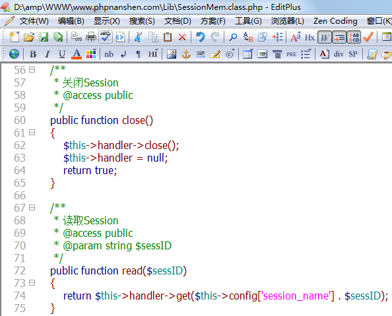Click the bulleted list icon

[306, 54]
